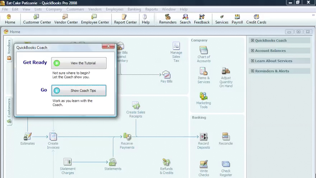Select the Vendors side tab
The image size is (316, 178).
(9, 50)
